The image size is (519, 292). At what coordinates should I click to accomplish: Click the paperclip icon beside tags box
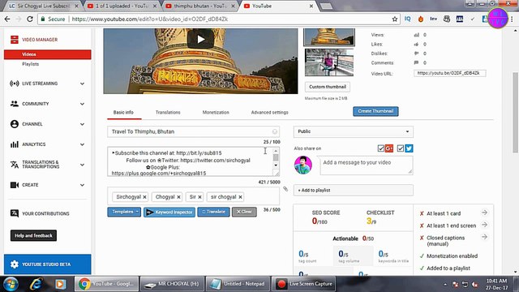pos(285,189)
